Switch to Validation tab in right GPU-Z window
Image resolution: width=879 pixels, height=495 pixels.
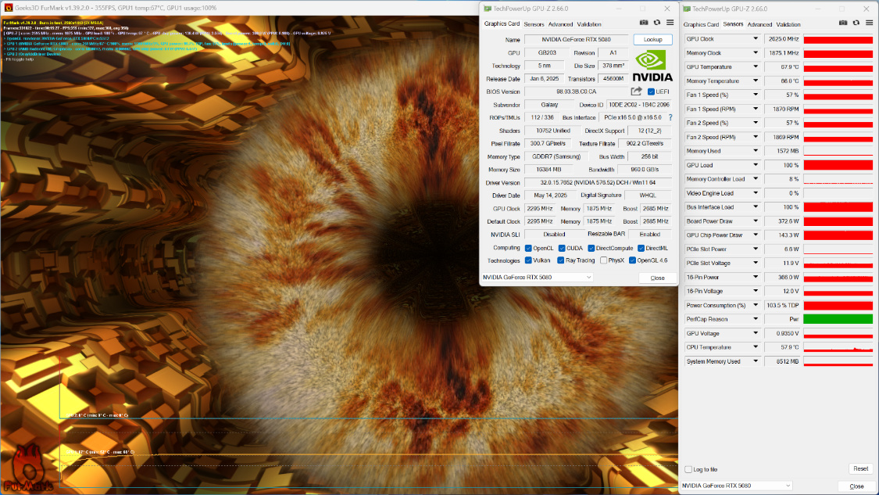click(788, 24)
